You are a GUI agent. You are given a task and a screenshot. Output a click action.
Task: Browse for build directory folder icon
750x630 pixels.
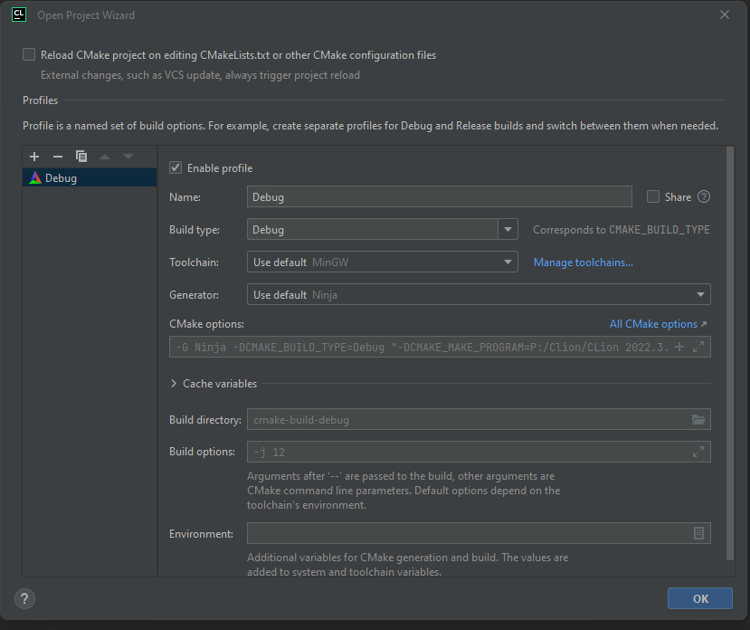coord(698,420)
